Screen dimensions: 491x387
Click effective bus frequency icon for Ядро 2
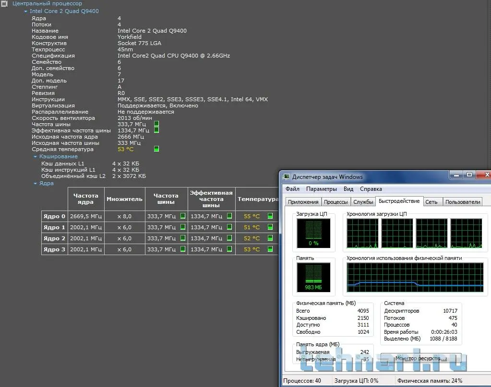(229, 238)
